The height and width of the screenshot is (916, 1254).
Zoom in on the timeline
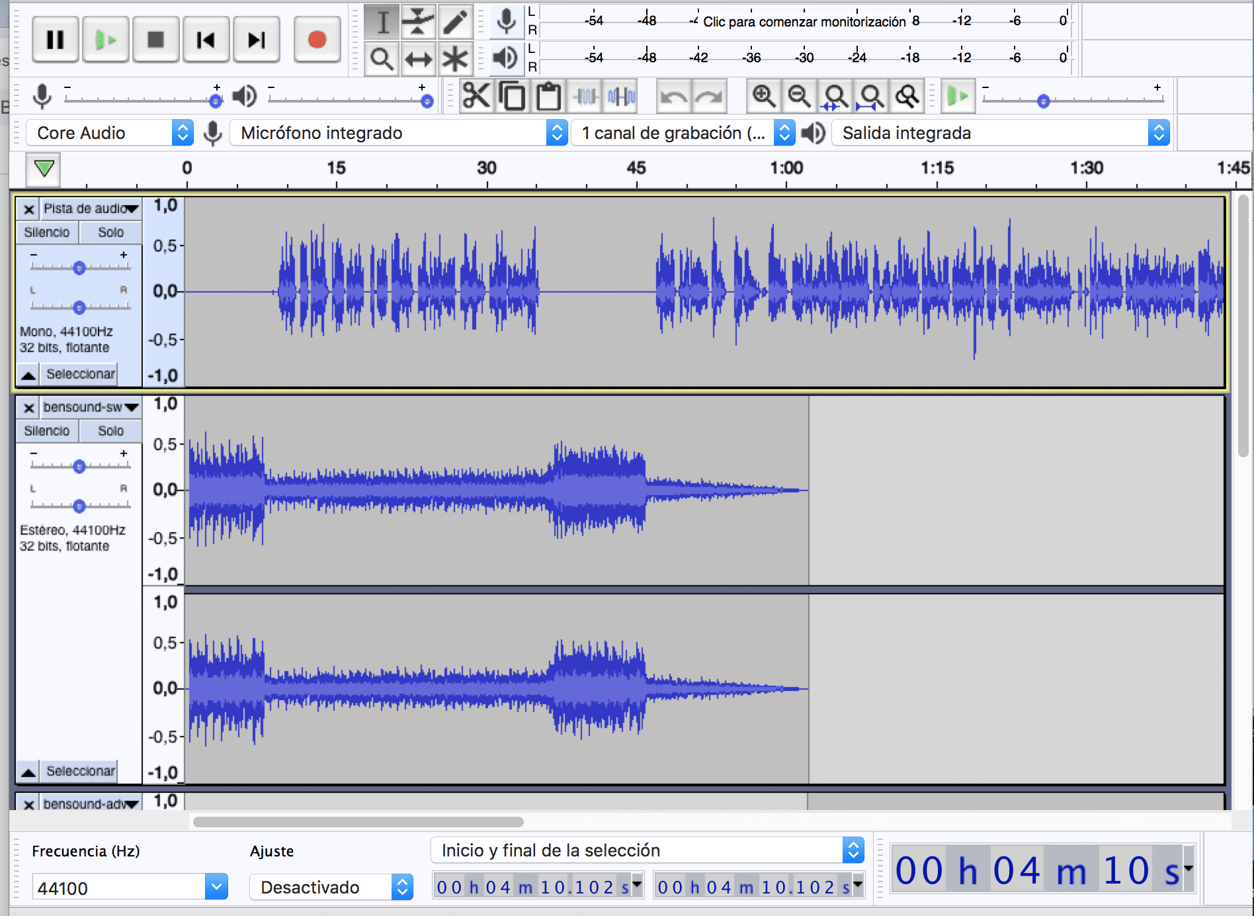click(x=763, y=97)
